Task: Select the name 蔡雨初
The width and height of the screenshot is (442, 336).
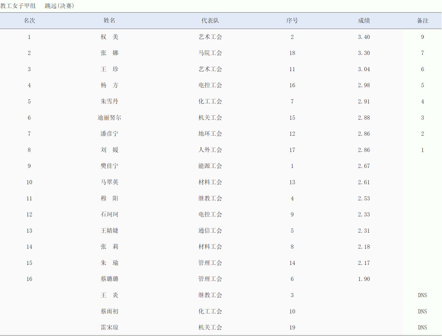Action: [x=109, y=311]
